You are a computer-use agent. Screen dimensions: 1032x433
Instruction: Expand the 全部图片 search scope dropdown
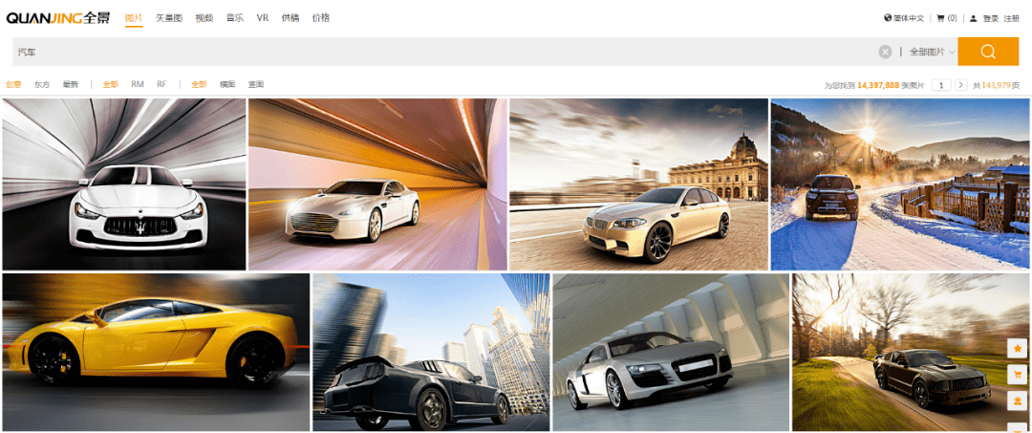(932, 52)
